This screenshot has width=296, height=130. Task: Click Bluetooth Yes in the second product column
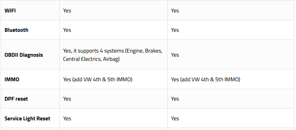pyautogui.click(x=175, y=30)
